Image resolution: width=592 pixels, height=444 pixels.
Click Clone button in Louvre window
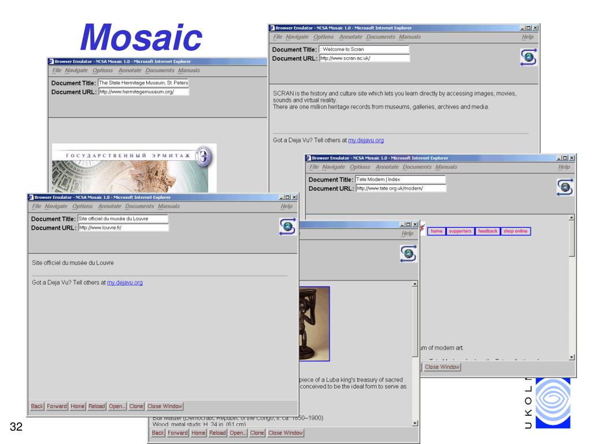pos(136,406)
